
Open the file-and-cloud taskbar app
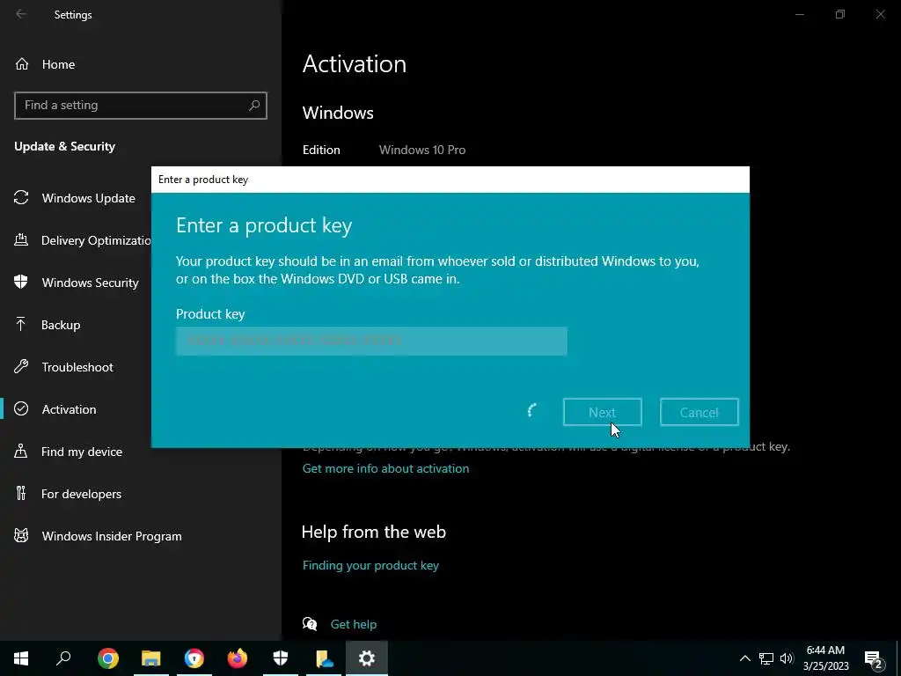click(324, 658)
